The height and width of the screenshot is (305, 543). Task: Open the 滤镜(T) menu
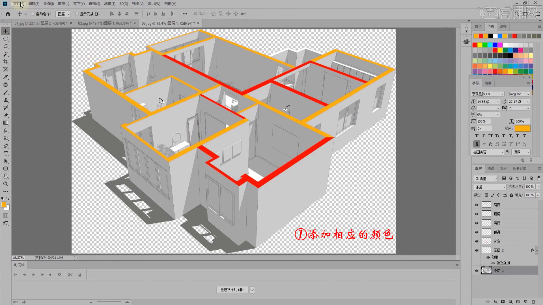pyautogui.click(x=109, y=4)
